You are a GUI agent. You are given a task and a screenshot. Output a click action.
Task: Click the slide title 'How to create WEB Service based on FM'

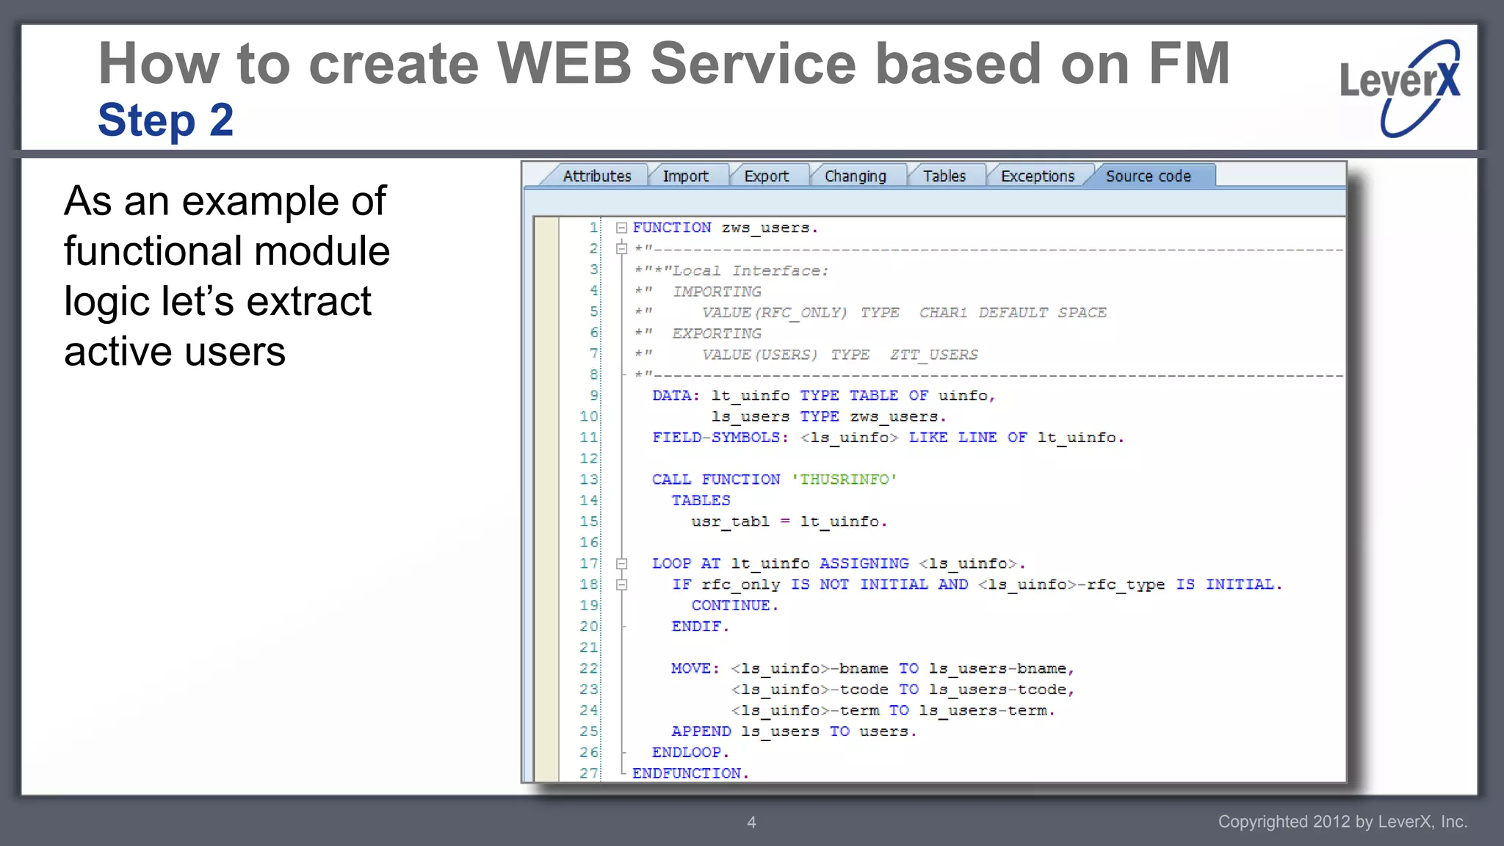pos(664,63)
